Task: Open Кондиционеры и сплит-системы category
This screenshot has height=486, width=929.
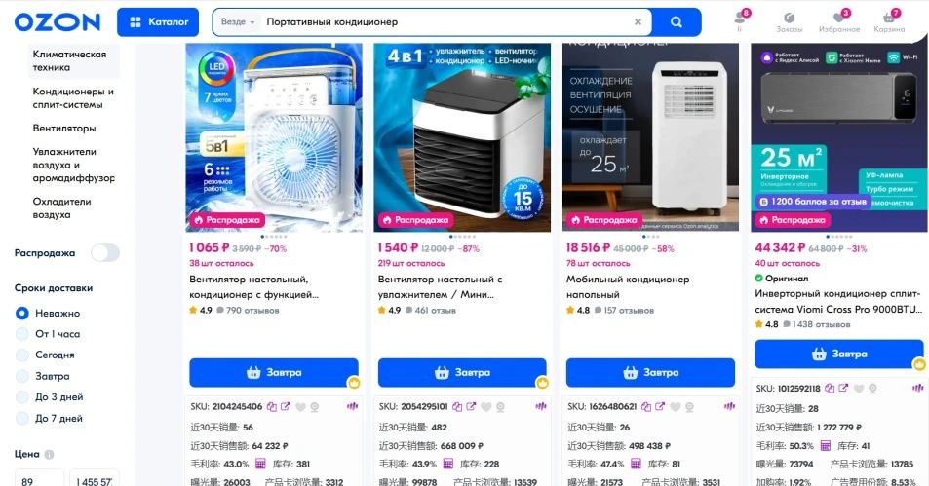Action: pos(73,97)
